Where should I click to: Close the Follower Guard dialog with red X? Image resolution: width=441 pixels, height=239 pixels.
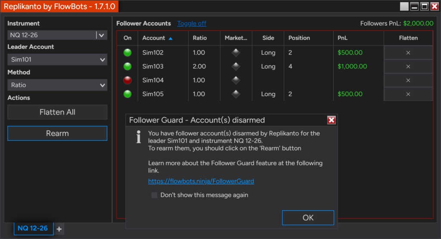point(331,120)
